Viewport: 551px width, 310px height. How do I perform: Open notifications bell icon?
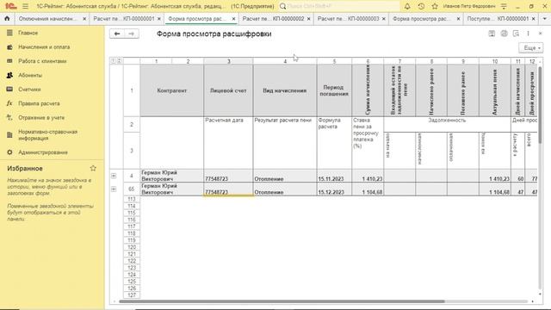[407, 6]
